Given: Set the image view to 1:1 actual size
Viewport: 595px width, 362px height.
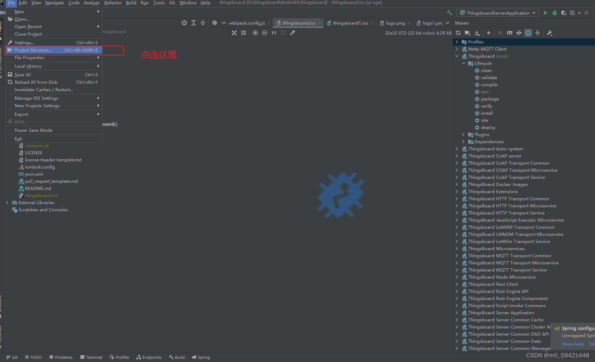Looking at the screenshot, I should 274,33.
